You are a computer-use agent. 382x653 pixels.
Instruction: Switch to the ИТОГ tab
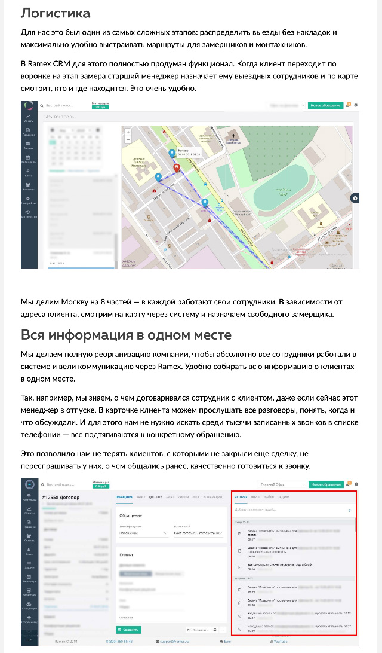(196, 497)
